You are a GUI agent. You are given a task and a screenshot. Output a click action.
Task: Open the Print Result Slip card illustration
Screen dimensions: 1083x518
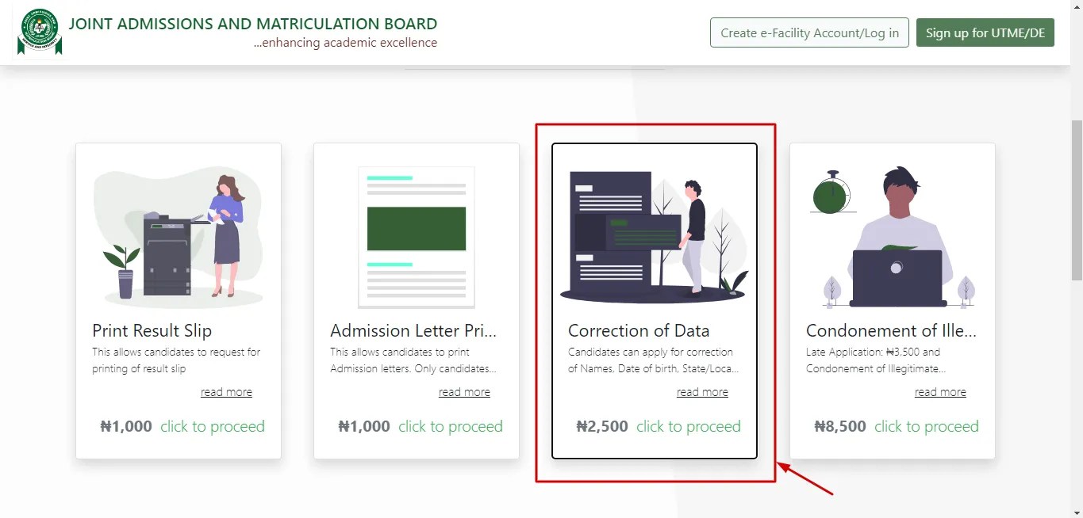click(178, 235)
